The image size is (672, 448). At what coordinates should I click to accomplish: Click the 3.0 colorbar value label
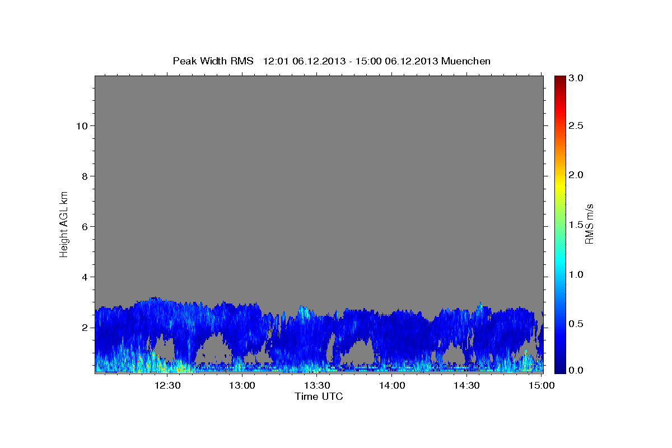point(576,78)
